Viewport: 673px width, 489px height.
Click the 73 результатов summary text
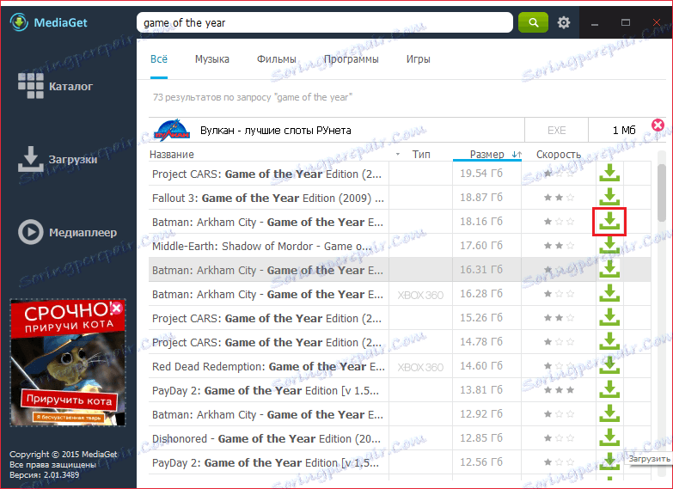[253, 97]
